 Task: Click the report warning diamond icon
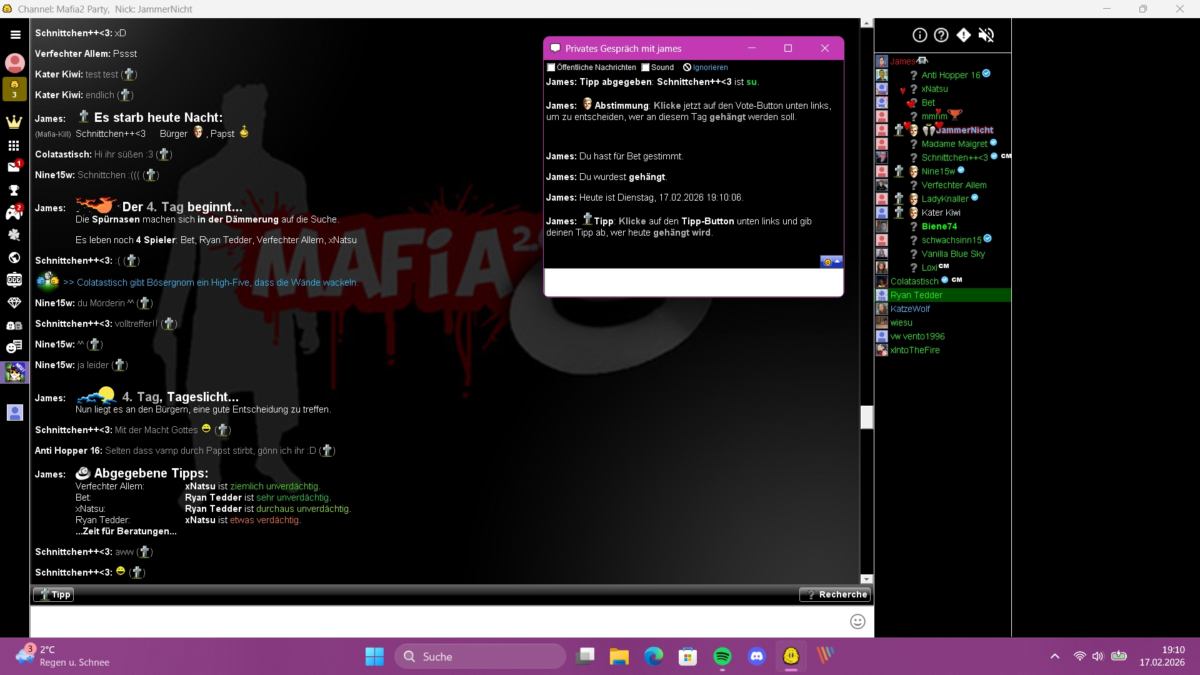(x=964, y=35)
